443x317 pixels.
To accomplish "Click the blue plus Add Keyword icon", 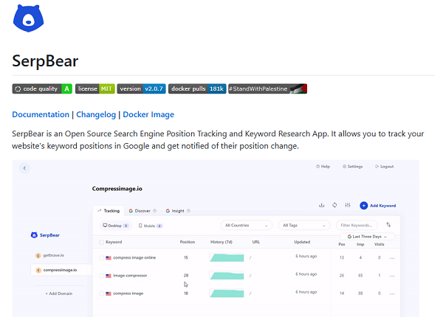I will click(x=364, y=206).
